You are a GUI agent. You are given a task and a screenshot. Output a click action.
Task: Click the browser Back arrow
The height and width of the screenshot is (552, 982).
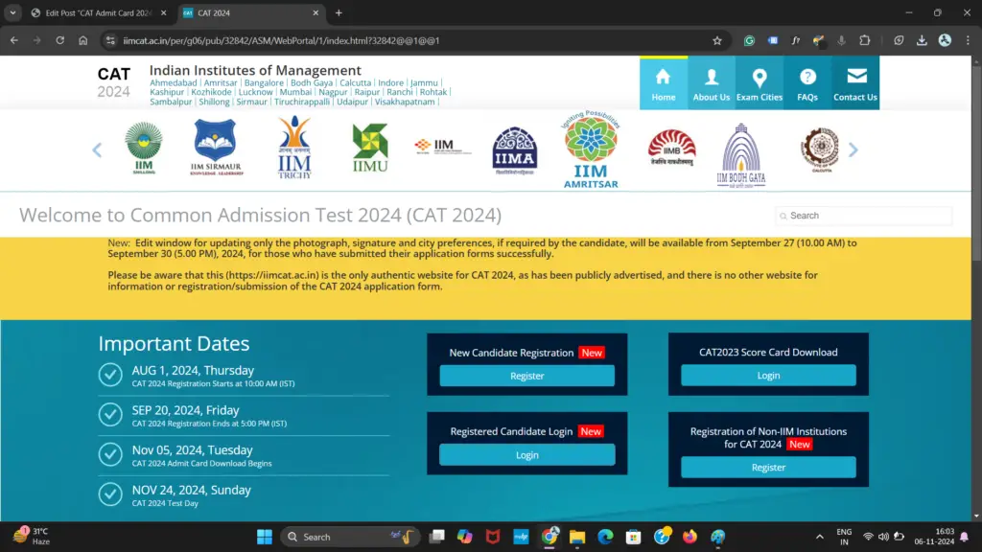click(13, 40)
